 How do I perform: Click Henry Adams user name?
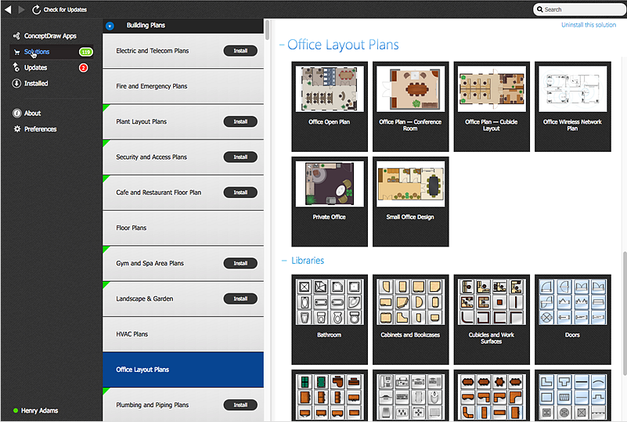click(x=39, y=410)
